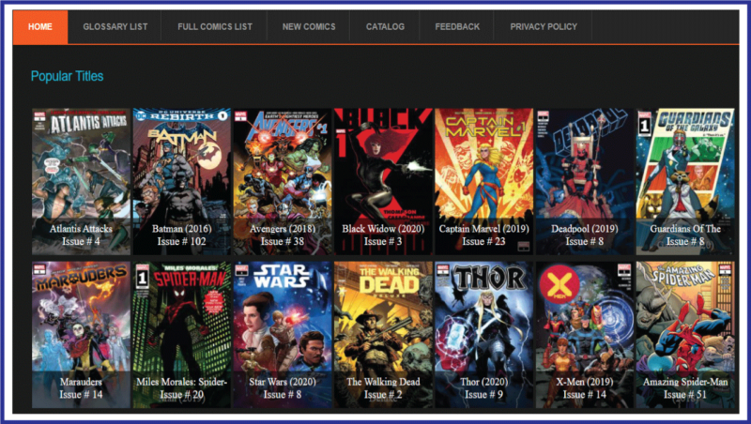Go to Glossary List
This screenshot has width=751, height=424.
pos(115,27)
